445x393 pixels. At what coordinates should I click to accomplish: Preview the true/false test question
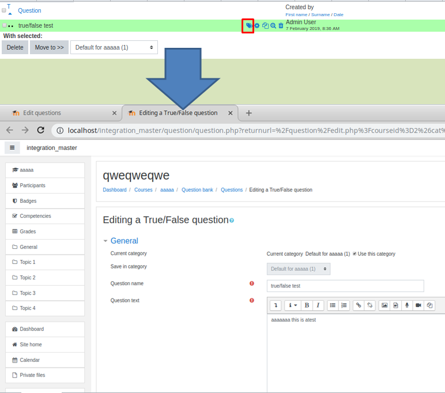click(x=273, y=25)
